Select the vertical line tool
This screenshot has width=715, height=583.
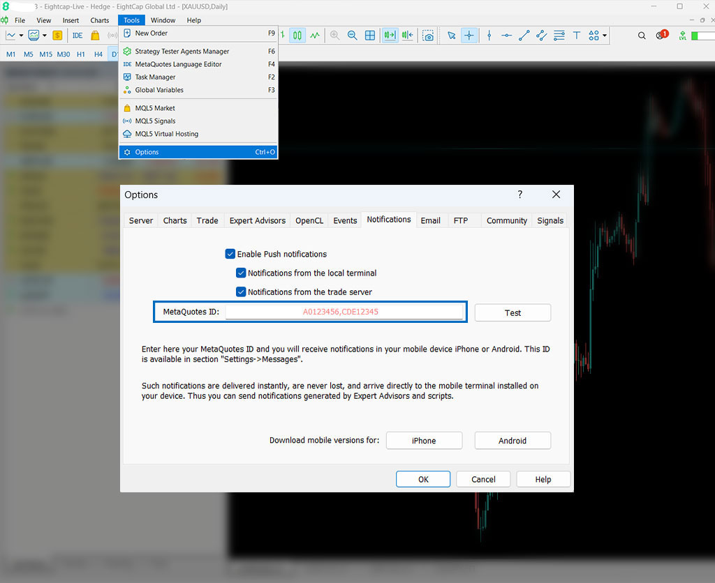[x=489, y=36]
